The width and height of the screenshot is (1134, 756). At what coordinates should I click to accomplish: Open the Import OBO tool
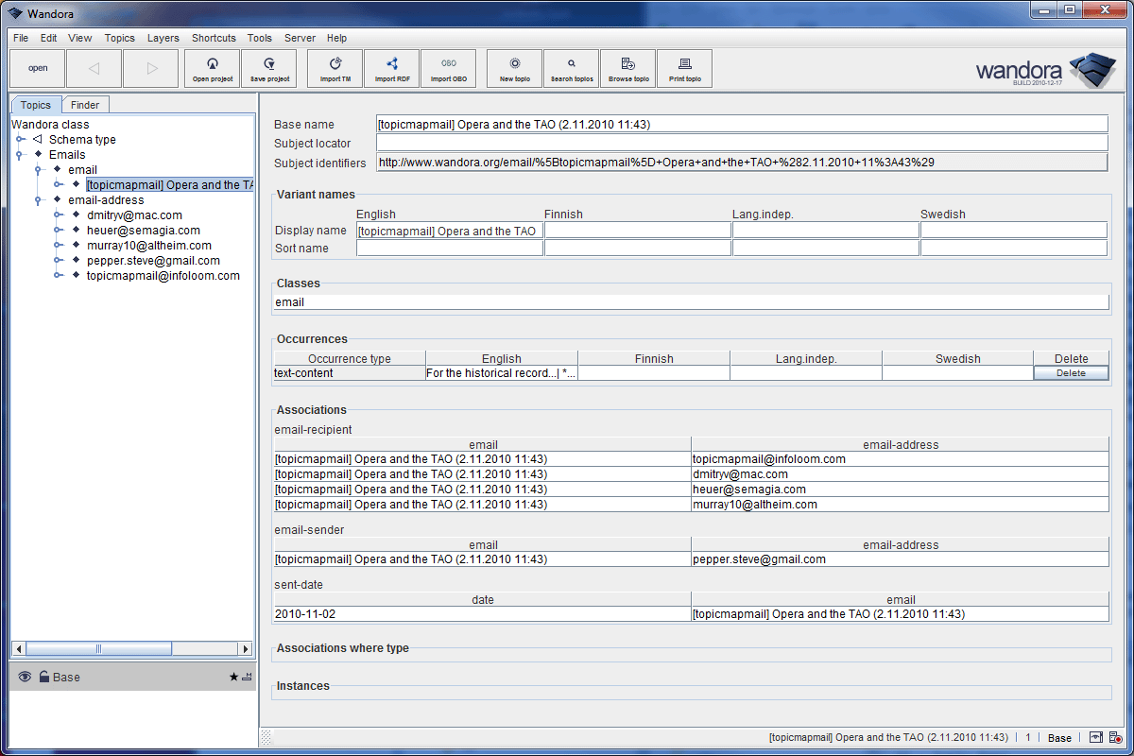click(448, 67)
